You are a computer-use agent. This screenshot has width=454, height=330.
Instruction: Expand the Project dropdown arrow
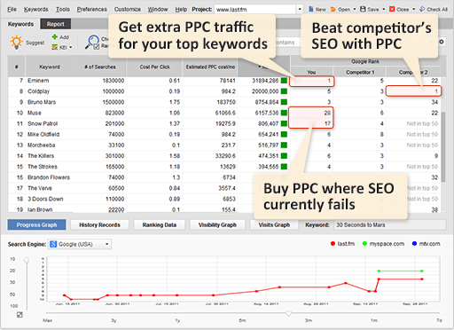[x=300, y=9]
